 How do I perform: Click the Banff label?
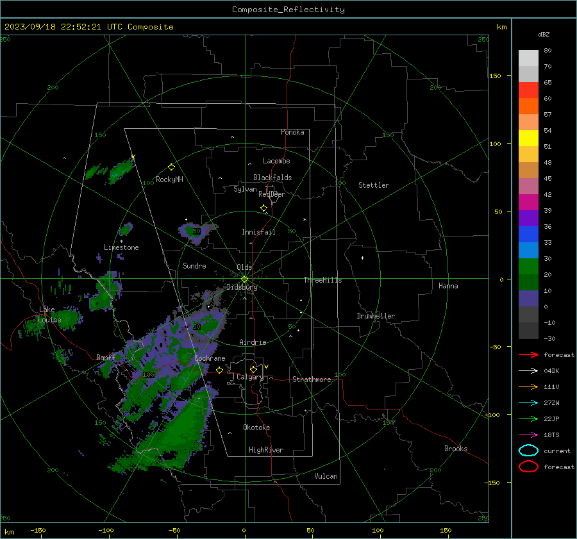tap(106, 357)
